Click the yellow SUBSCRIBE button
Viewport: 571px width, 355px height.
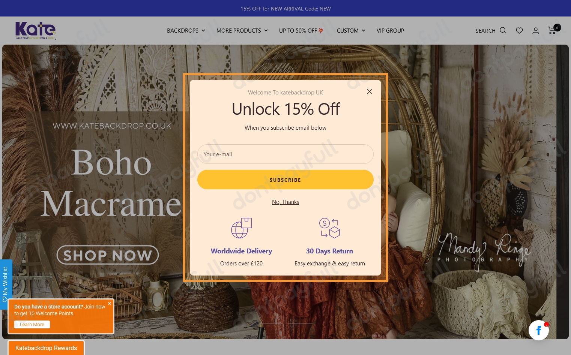point(285,180)
